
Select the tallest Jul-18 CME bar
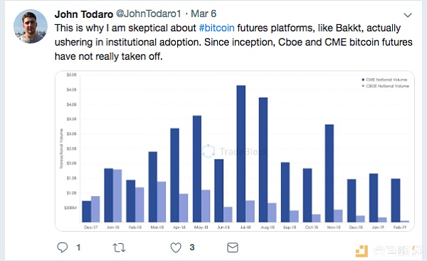(x=241, y=154)
